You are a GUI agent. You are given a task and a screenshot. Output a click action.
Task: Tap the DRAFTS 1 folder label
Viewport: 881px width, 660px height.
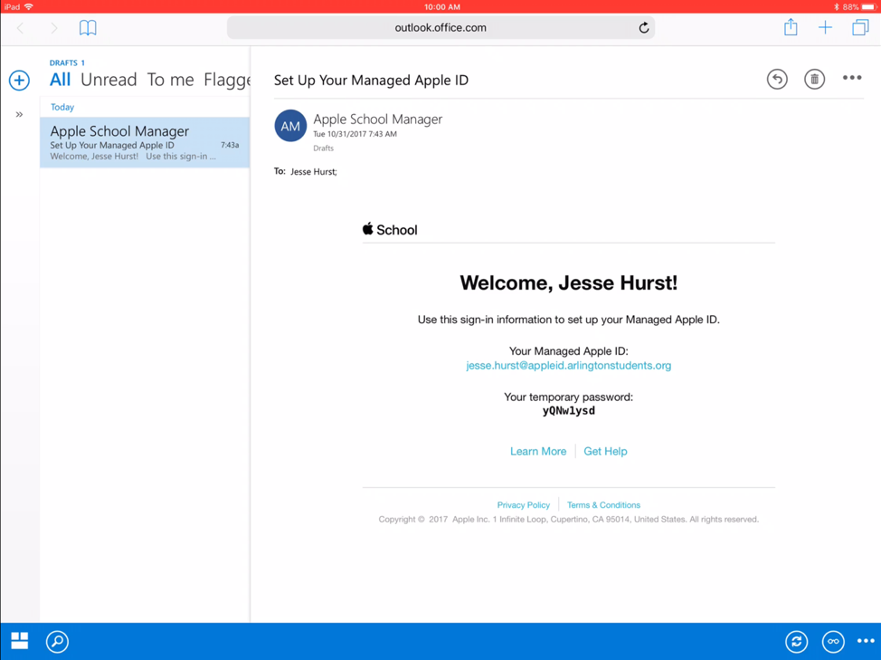click(x=67, y=63)
